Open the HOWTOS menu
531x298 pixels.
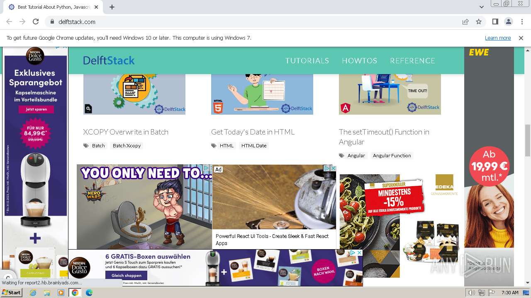359,60
